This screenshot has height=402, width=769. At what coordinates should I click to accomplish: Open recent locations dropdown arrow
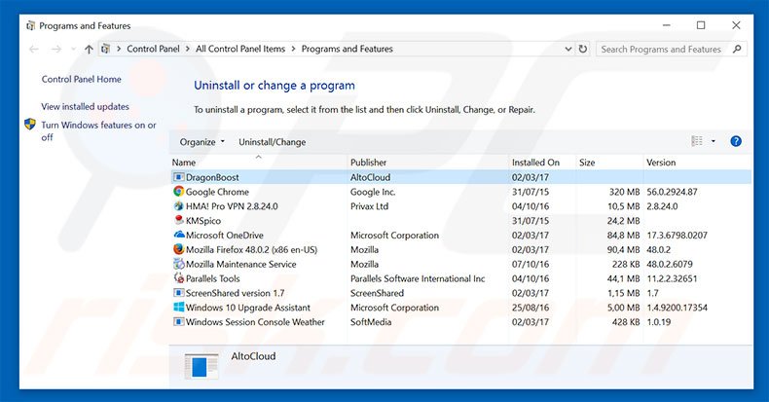click(x=74, y=49)
